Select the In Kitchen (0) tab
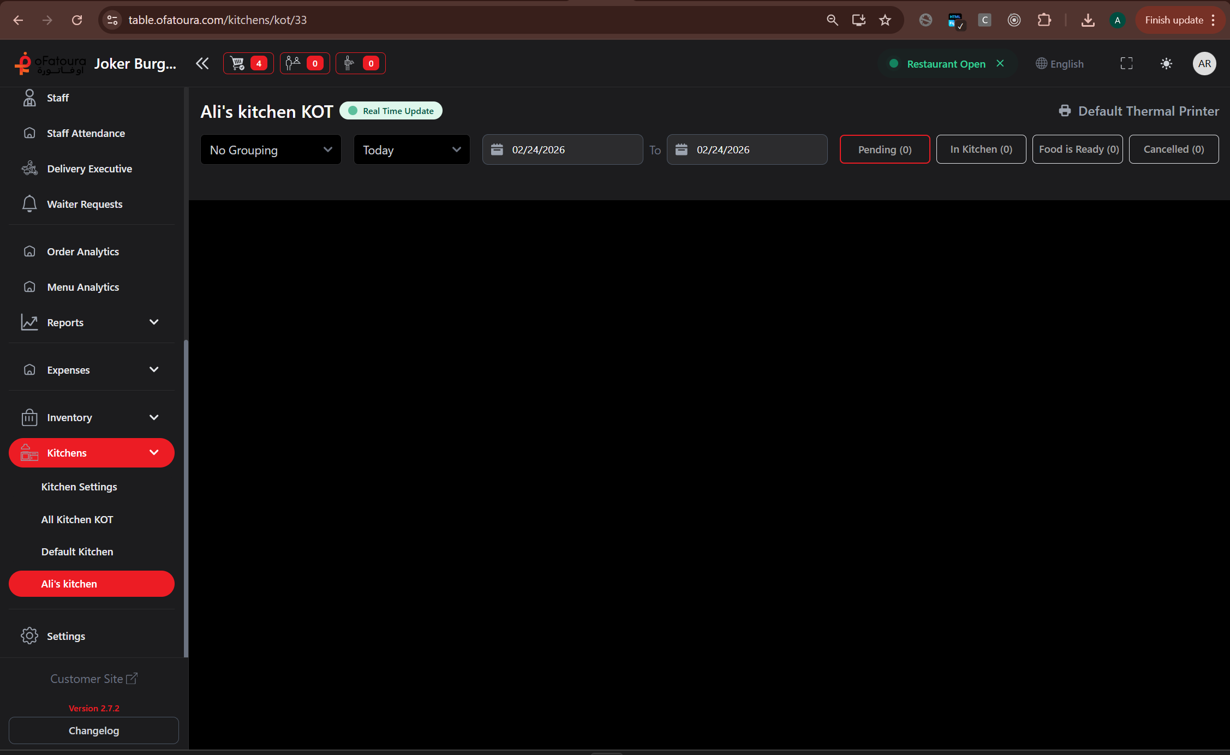 pos(981,149)
